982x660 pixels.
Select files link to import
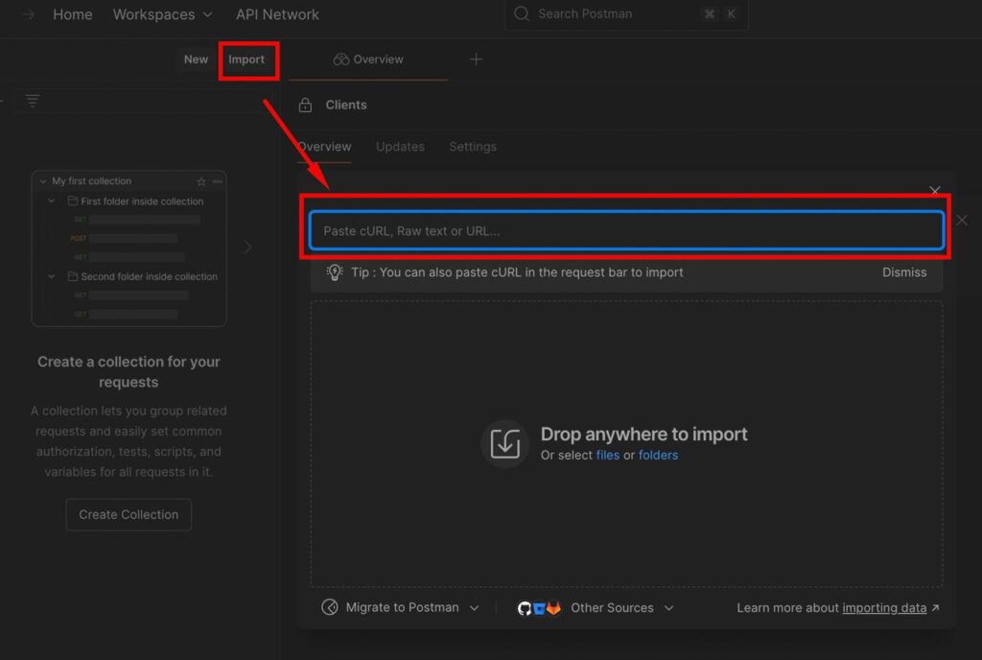tap(607, 456)
